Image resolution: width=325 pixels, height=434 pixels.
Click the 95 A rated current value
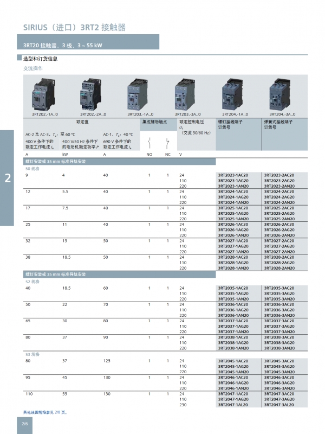28,378
